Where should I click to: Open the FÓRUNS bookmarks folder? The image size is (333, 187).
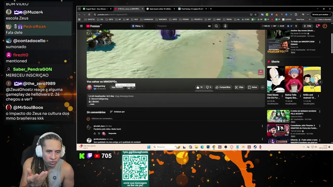pyautogui.click(x=184, y=19)
